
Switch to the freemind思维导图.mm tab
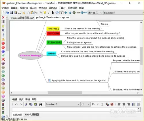(22, 18)
